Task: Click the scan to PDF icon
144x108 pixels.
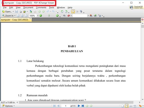Action: [31, 12]
